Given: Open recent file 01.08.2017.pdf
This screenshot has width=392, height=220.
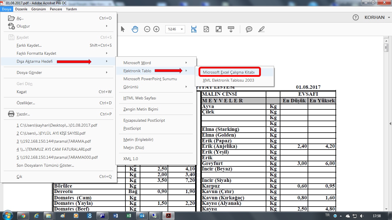Looking at the screenshot, I should tap(59, 125).
